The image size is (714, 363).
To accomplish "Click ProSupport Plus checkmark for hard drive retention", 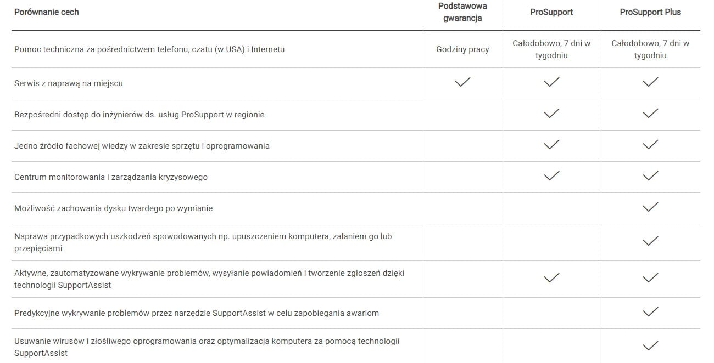I will click(x=650, y=207).
